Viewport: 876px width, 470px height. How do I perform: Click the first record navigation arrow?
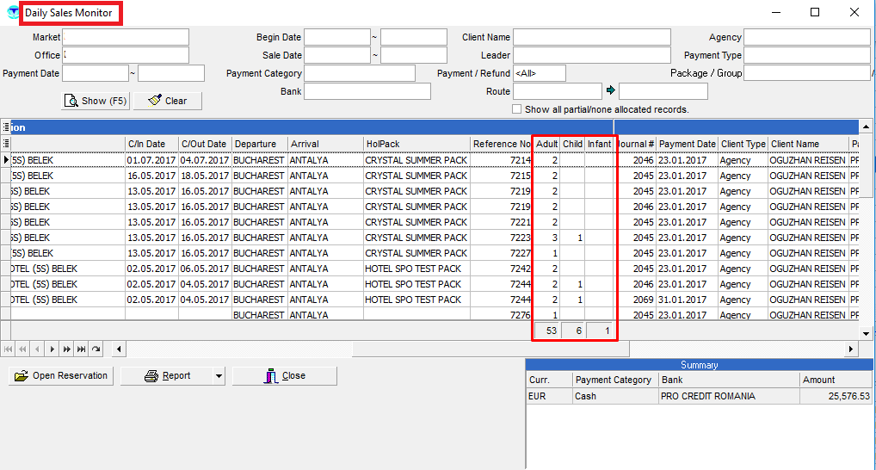9,349
